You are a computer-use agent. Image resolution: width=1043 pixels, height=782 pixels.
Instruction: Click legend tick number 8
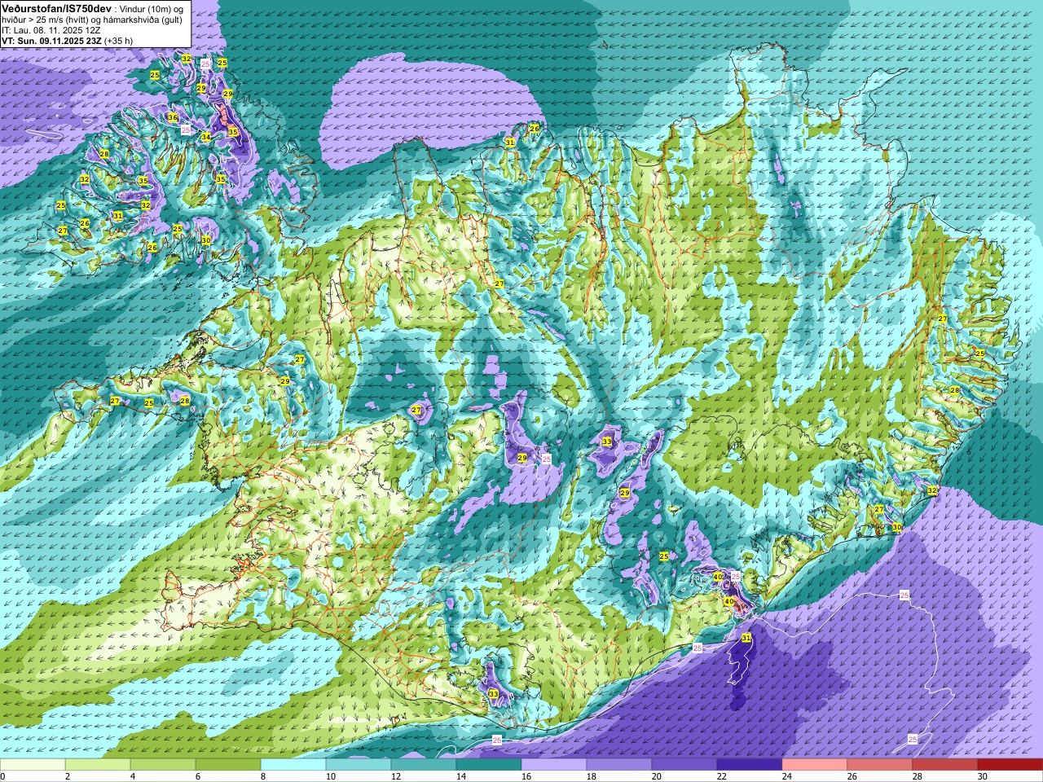(x=262, y=776)
